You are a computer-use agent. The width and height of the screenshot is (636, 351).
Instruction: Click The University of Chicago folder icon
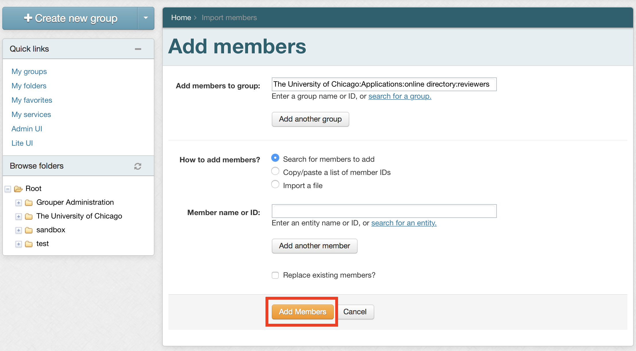click(x=29, y=216)
